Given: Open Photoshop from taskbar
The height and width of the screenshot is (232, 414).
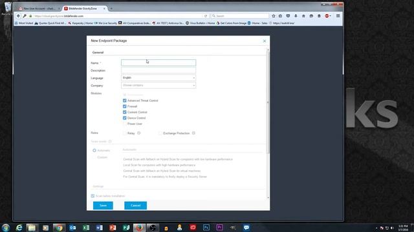Looking at the screenshot, I should click(206, 227).
